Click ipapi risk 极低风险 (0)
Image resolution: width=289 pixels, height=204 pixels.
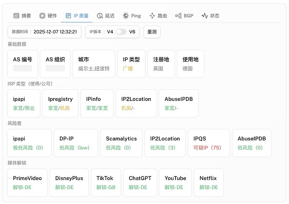[x=28, y=147]
